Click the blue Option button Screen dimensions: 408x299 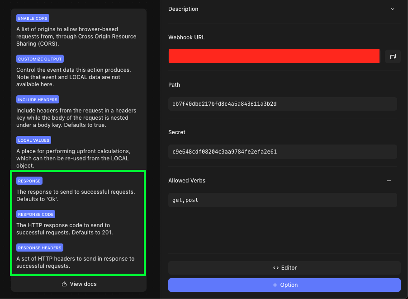pyautogui.click(x=285, y=285)
